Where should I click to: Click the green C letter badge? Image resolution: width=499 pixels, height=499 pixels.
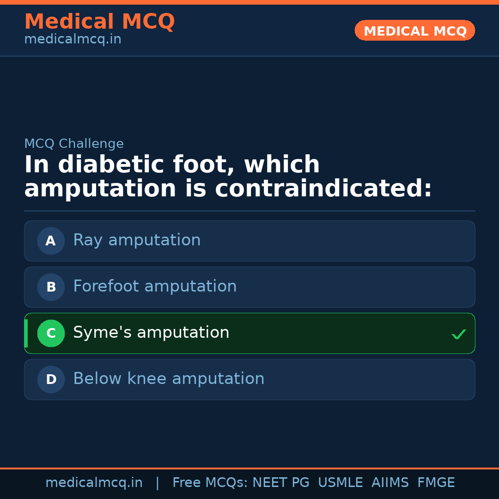tap(51, 333)
